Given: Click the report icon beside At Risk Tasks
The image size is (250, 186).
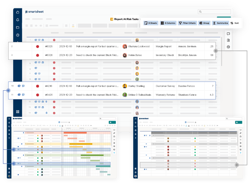Looking at the screenshot, I should pos(112,19).
